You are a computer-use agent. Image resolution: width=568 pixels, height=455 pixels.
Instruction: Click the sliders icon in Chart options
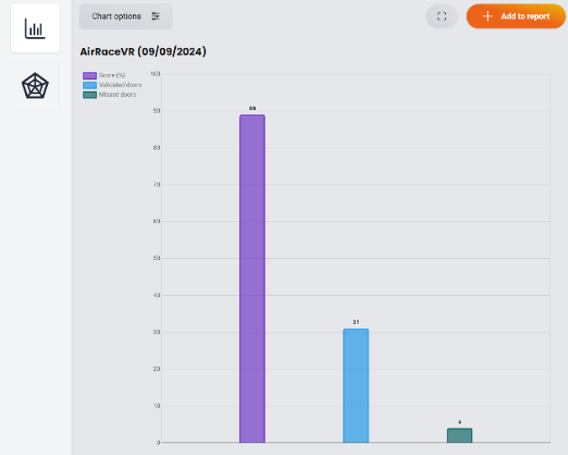pos(156,16)
